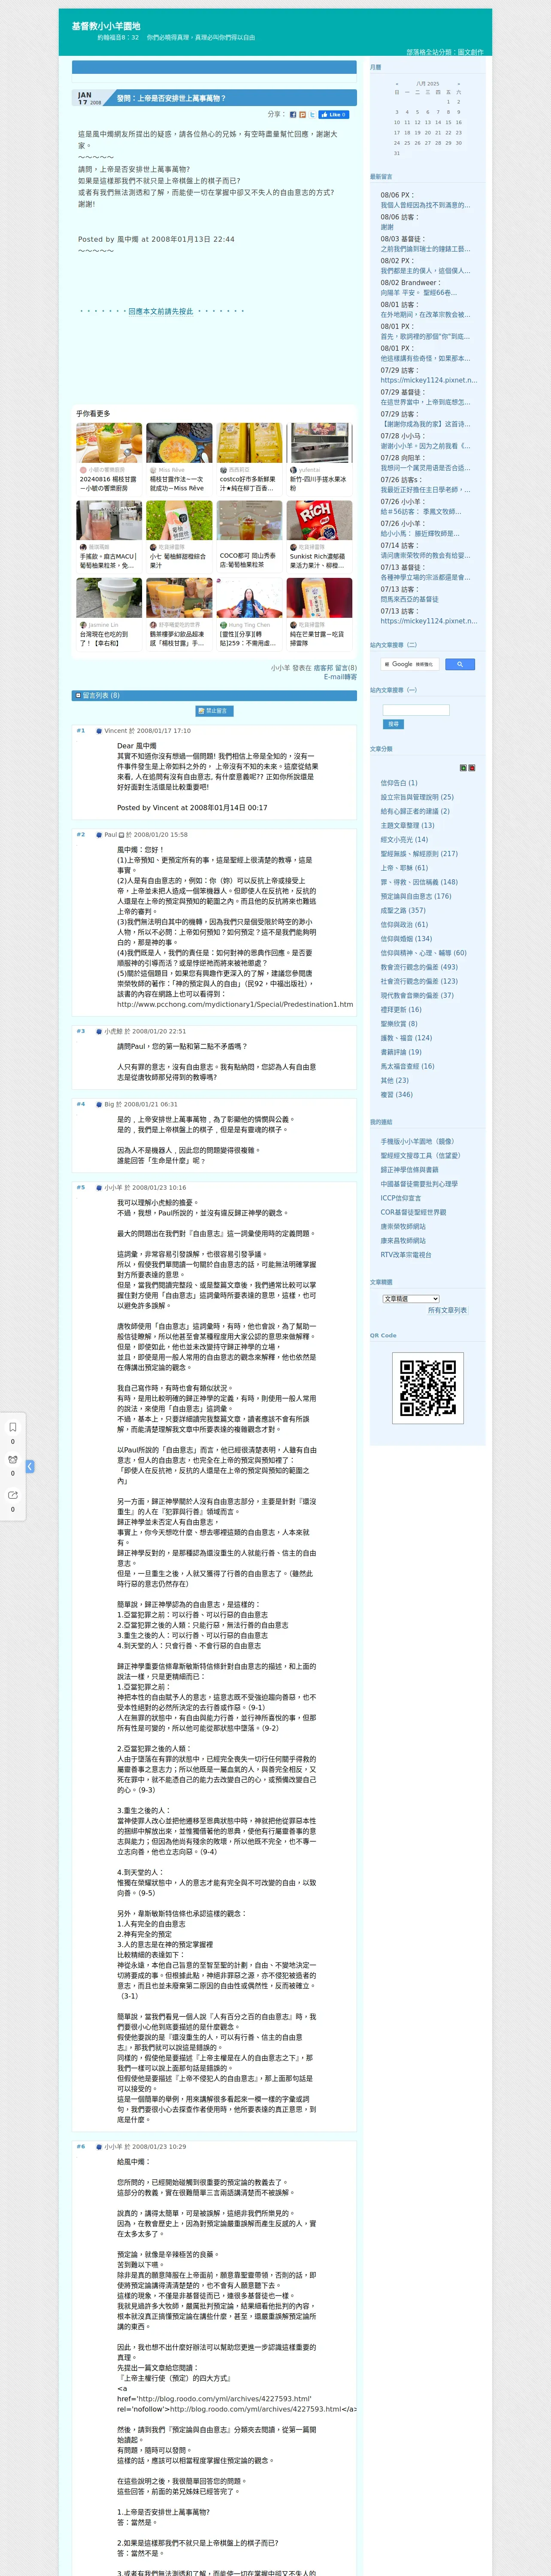Viewport: 551px width, 2576px height.
Task: Share post via Facebook icon
Action: point(293,114)
